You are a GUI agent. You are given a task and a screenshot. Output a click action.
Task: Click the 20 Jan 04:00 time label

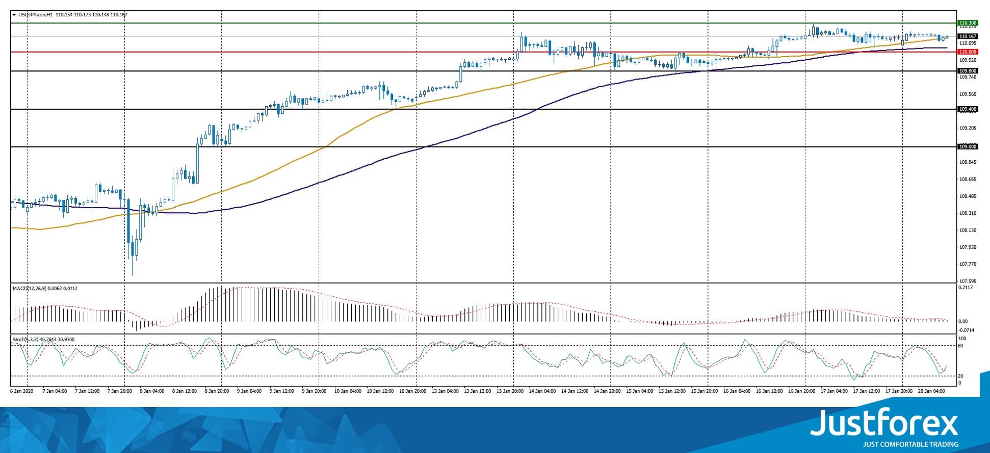tap(932, 391)
